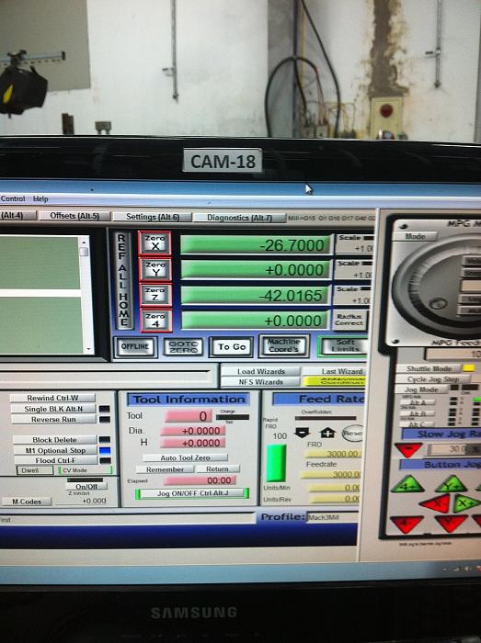Click the X axis DRO value field
Screen dimensions: 481x643
coord(256,245)
